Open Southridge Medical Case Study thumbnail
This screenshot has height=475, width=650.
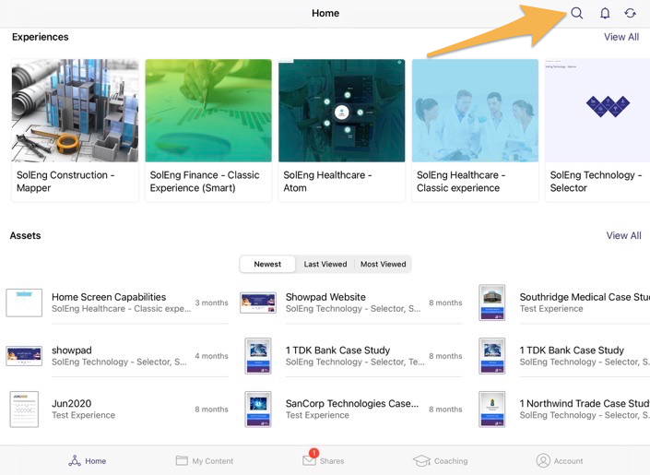pos(492,303)
